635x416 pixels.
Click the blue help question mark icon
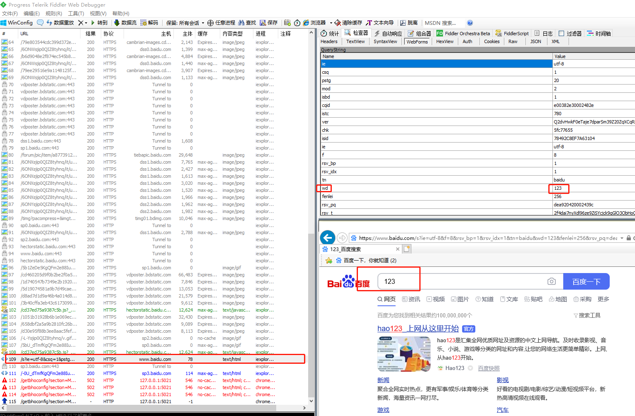click(x=470, y=23)
